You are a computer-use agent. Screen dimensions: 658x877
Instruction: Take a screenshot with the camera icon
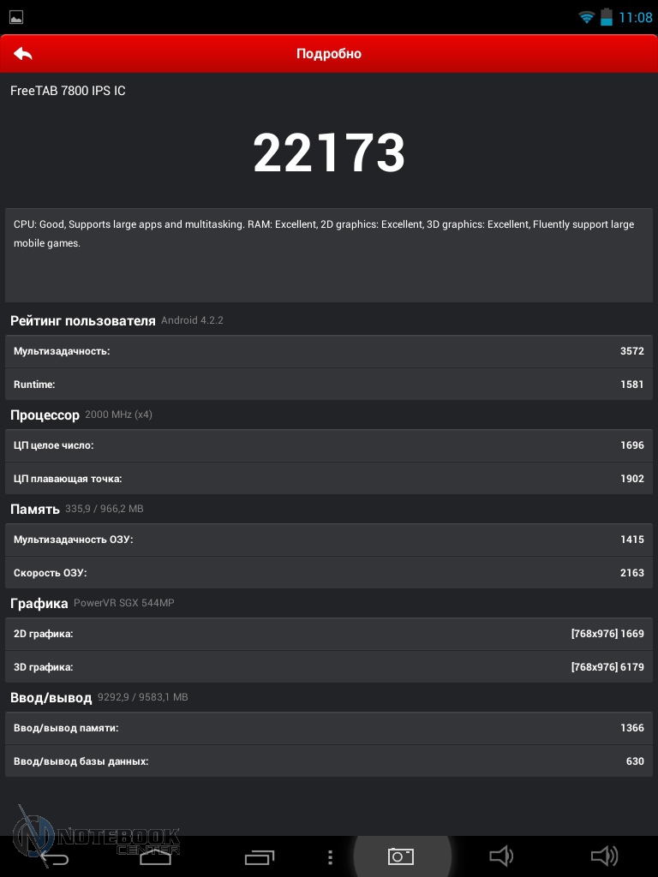pos(401,856)
